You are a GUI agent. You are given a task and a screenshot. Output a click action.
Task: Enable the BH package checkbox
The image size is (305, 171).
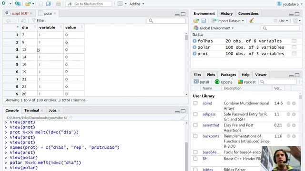click(x=195, y=159)
